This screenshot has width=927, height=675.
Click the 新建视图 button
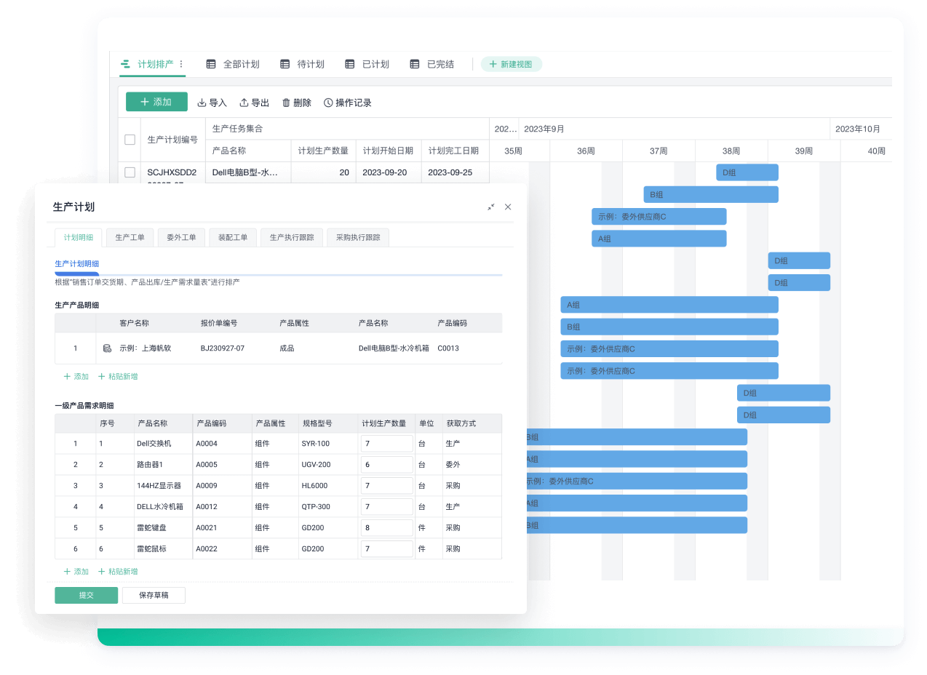[x=511, y=64]
